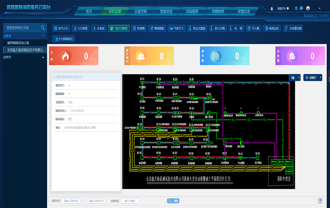Click the notification bell icon
This screenshot has width=330, height=208.
tap(272, 9)
